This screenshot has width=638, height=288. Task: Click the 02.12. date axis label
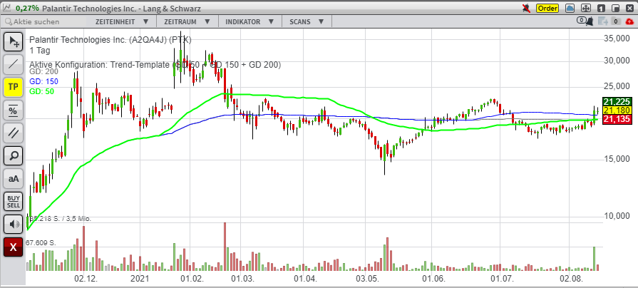coord(86,279)
